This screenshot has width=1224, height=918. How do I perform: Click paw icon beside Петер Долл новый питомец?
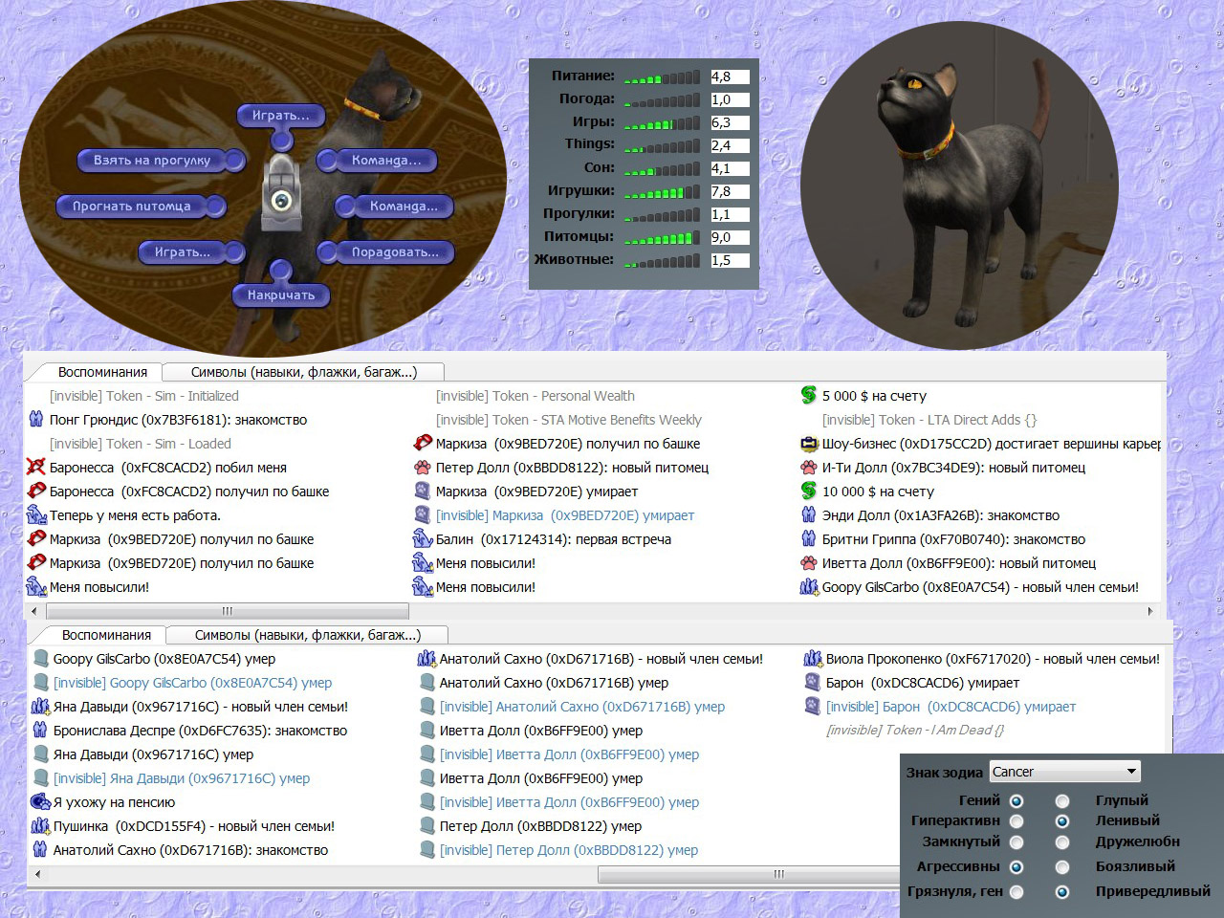point(423,468)
